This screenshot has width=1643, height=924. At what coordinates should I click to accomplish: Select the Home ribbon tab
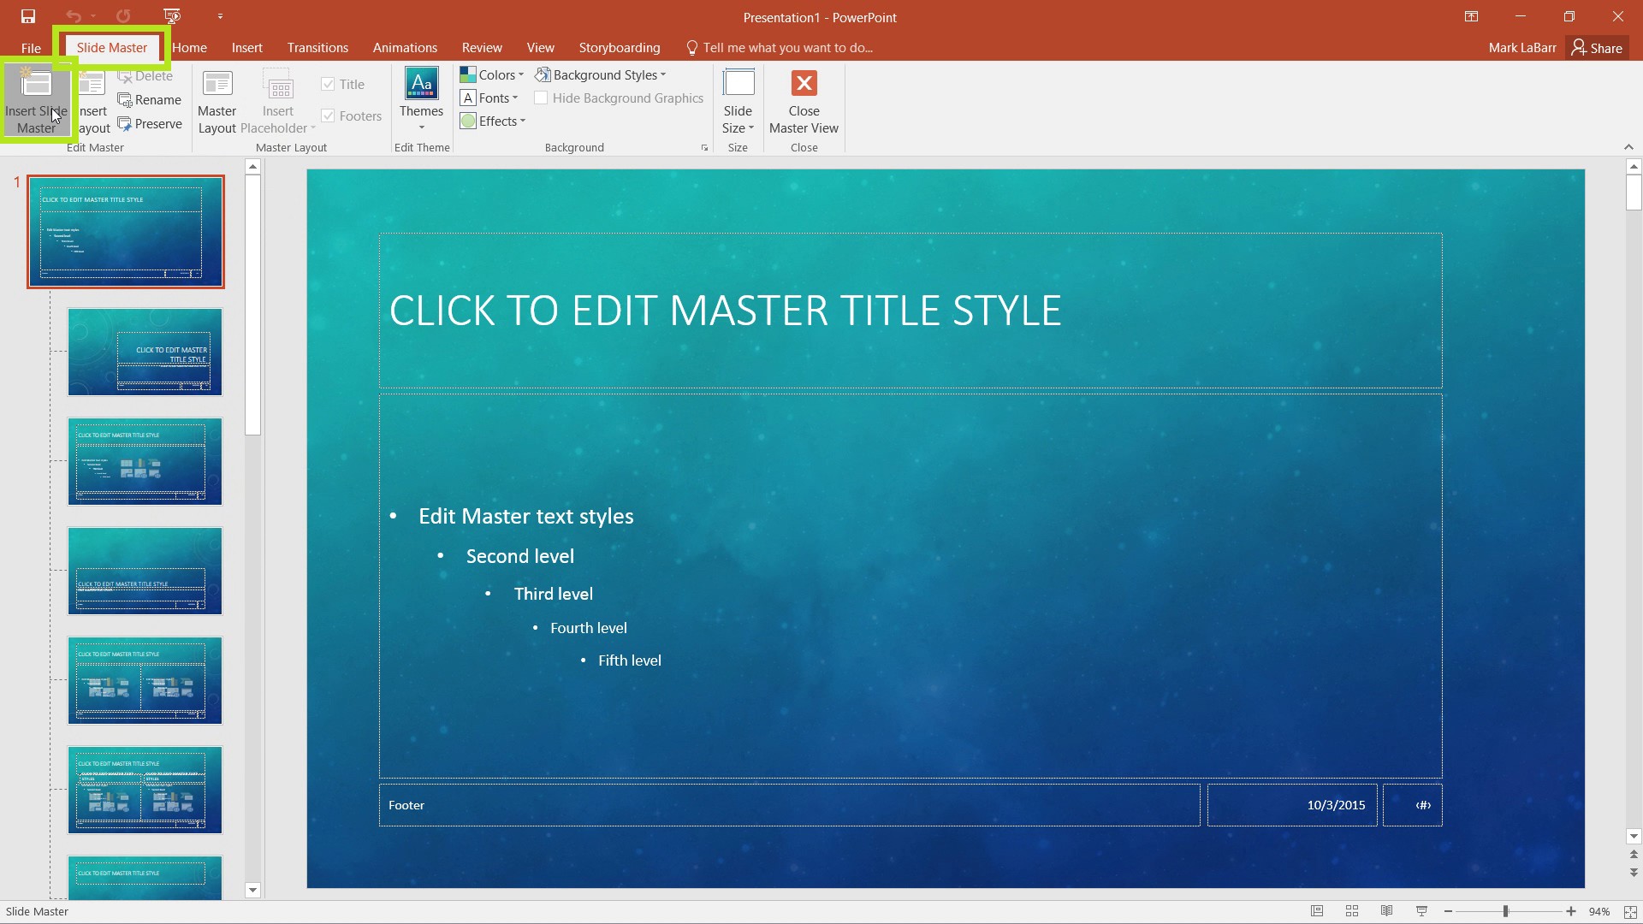188,47
